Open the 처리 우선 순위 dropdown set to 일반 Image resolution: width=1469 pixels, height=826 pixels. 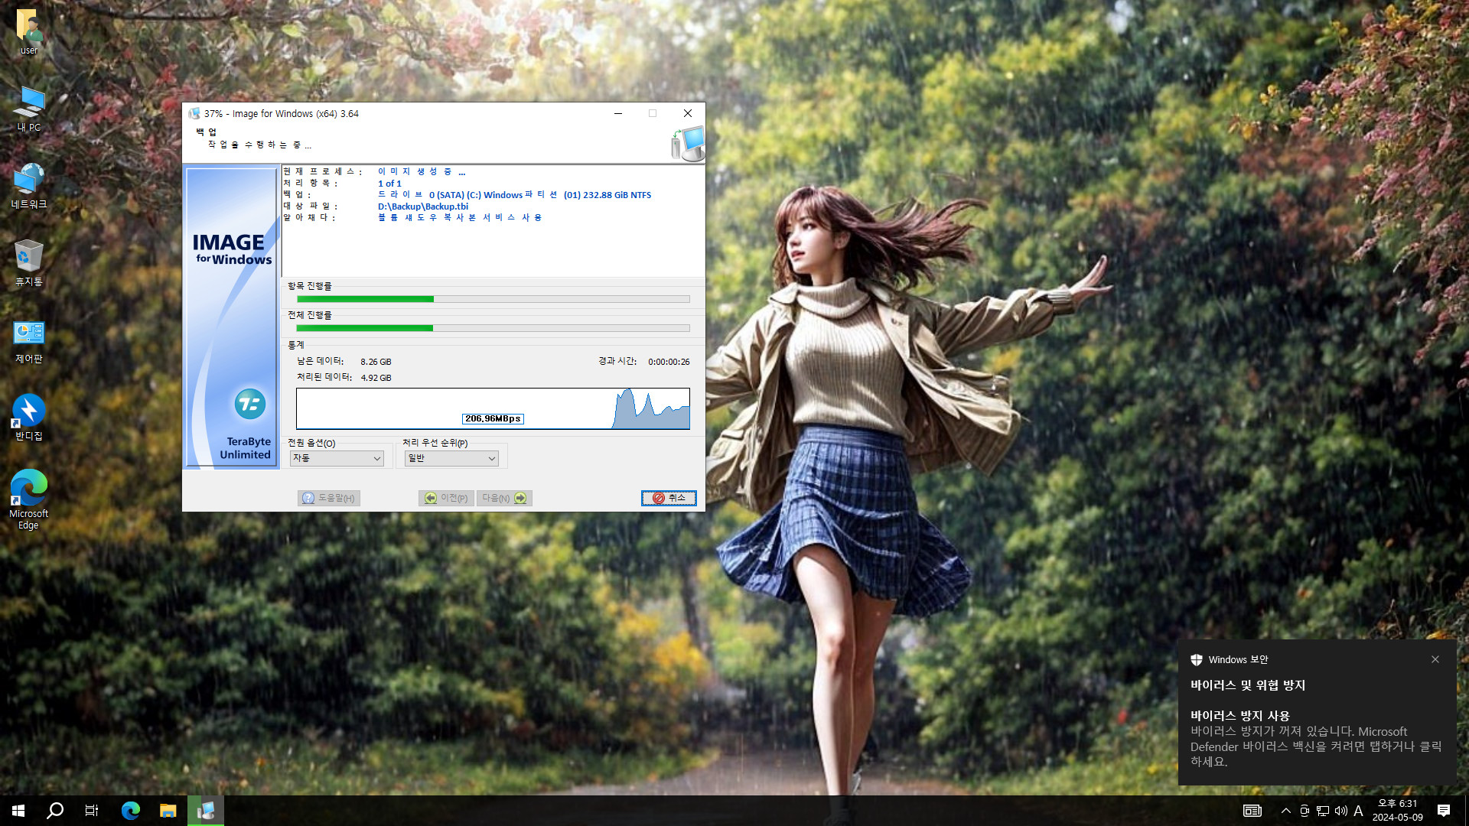(451, 458)
